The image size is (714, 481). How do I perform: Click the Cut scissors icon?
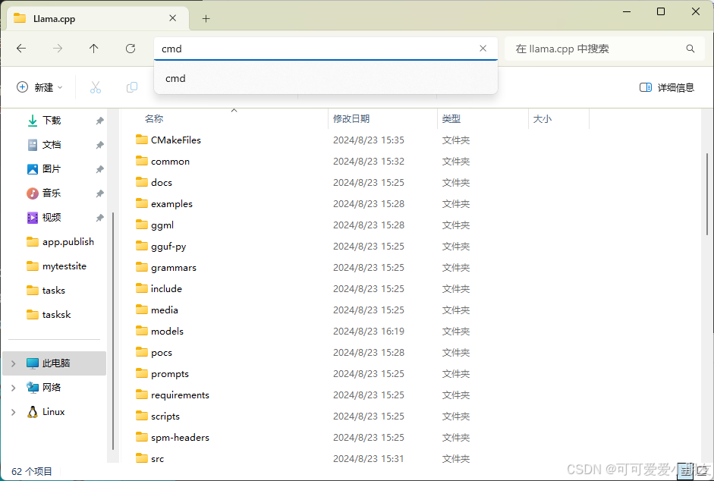coord(95,87)
